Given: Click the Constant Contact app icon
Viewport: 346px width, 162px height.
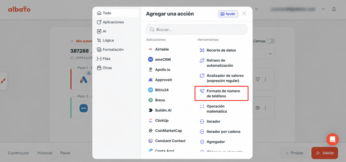Looking at the screenshot, I should (151, 141).
